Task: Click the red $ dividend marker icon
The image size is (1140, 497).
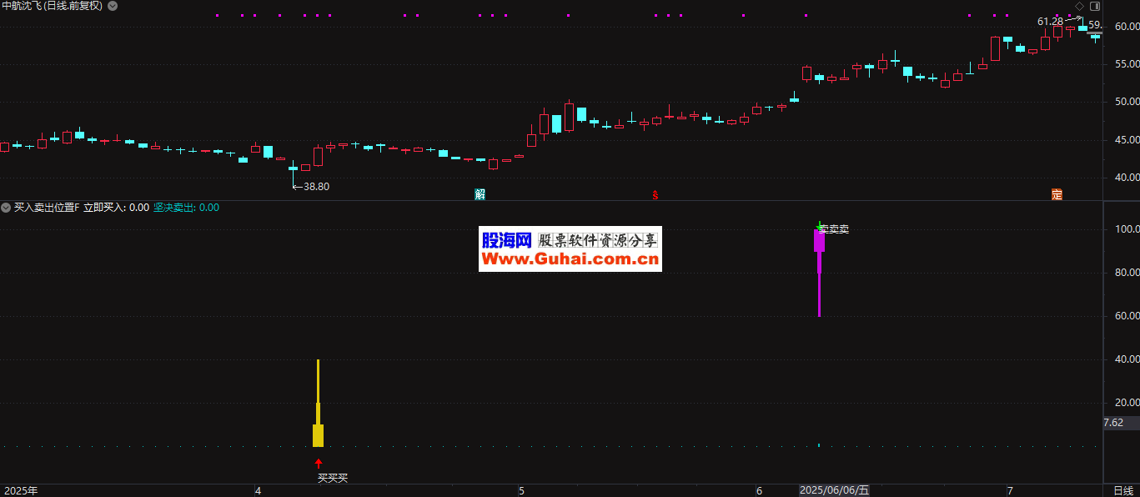Action: pos(655,195)
